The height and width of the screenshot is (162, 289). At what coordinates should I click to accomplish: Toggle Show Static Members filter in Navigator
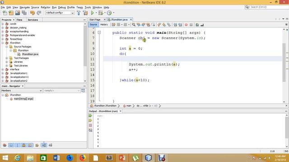[18, 145]
